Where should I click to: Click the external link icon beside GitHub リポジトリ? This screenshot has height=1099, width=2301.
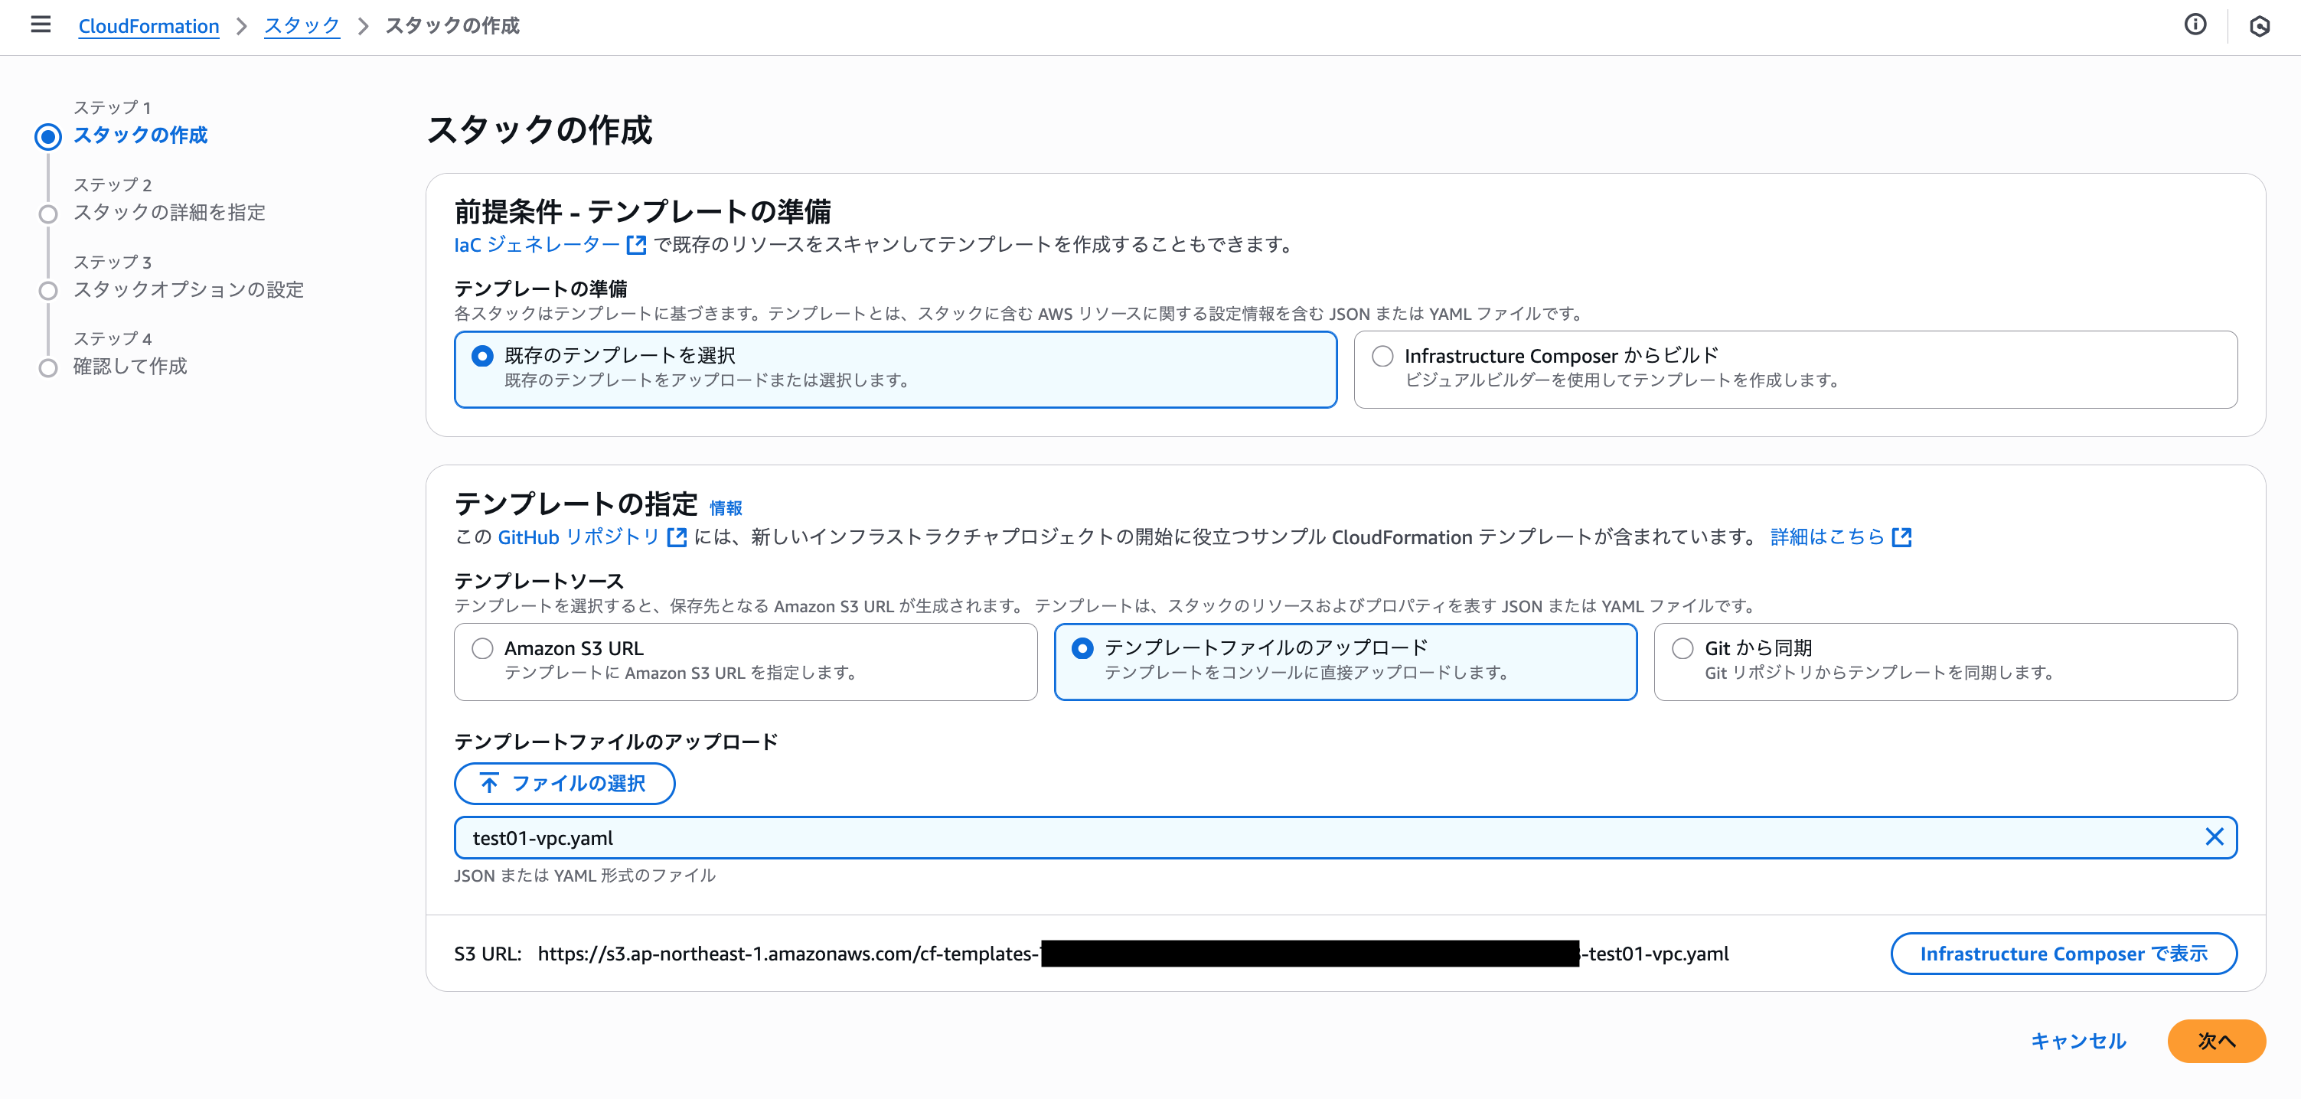(x=678, y=536)
